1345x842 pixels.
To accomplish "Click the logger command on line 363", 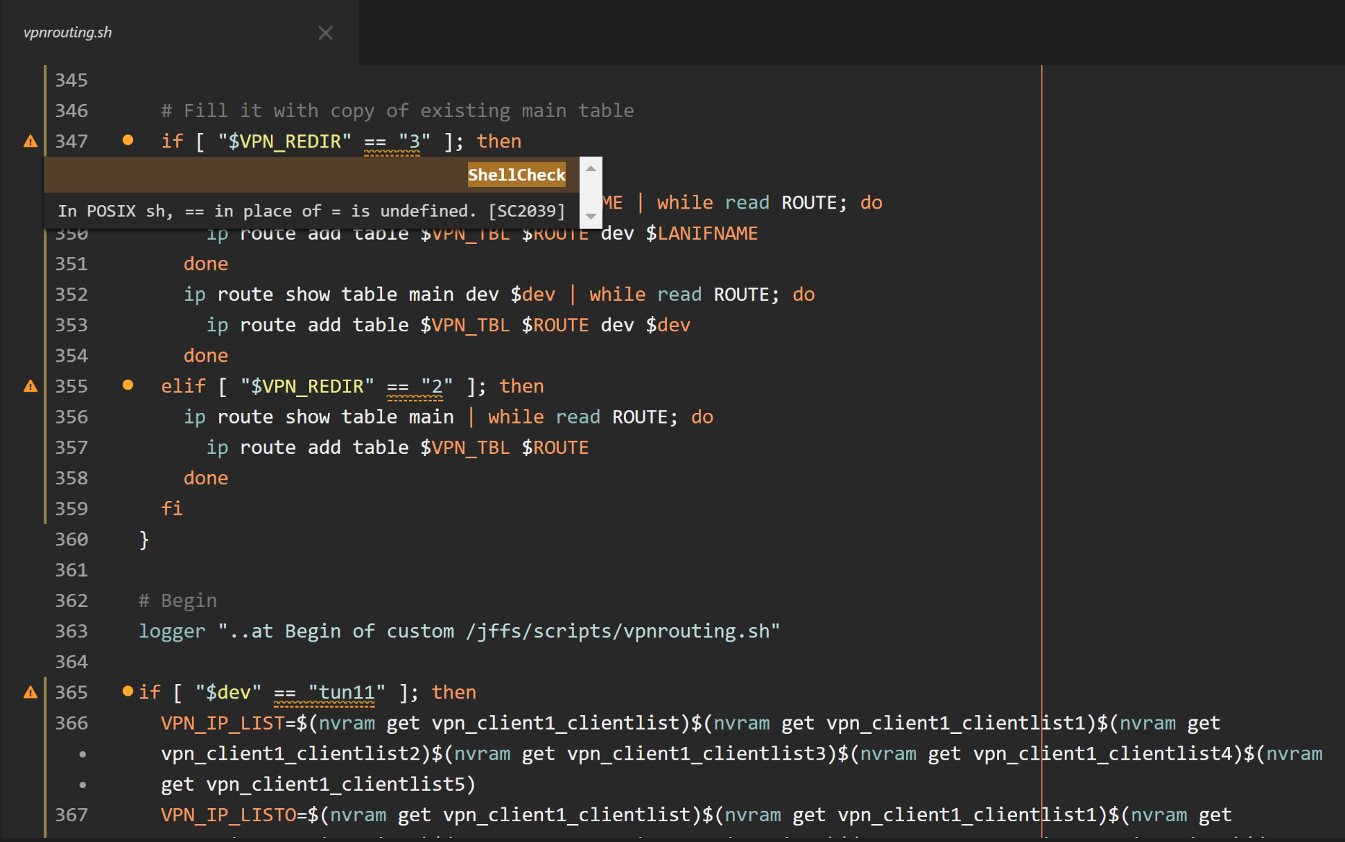I will (x=172, y=631).
